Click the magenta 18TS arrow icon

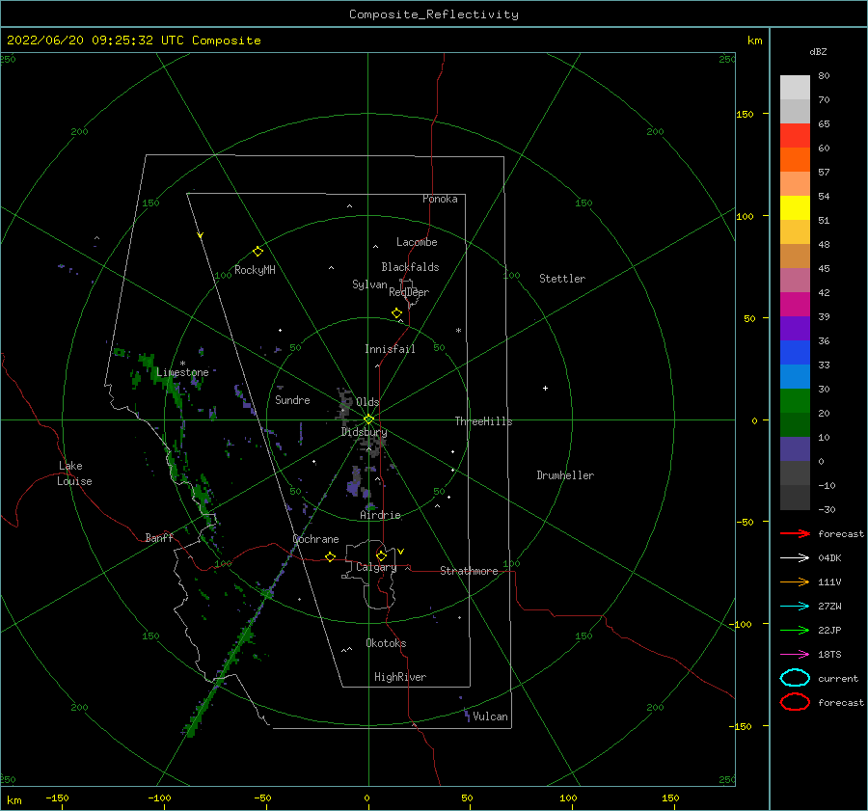click(795, 655)
